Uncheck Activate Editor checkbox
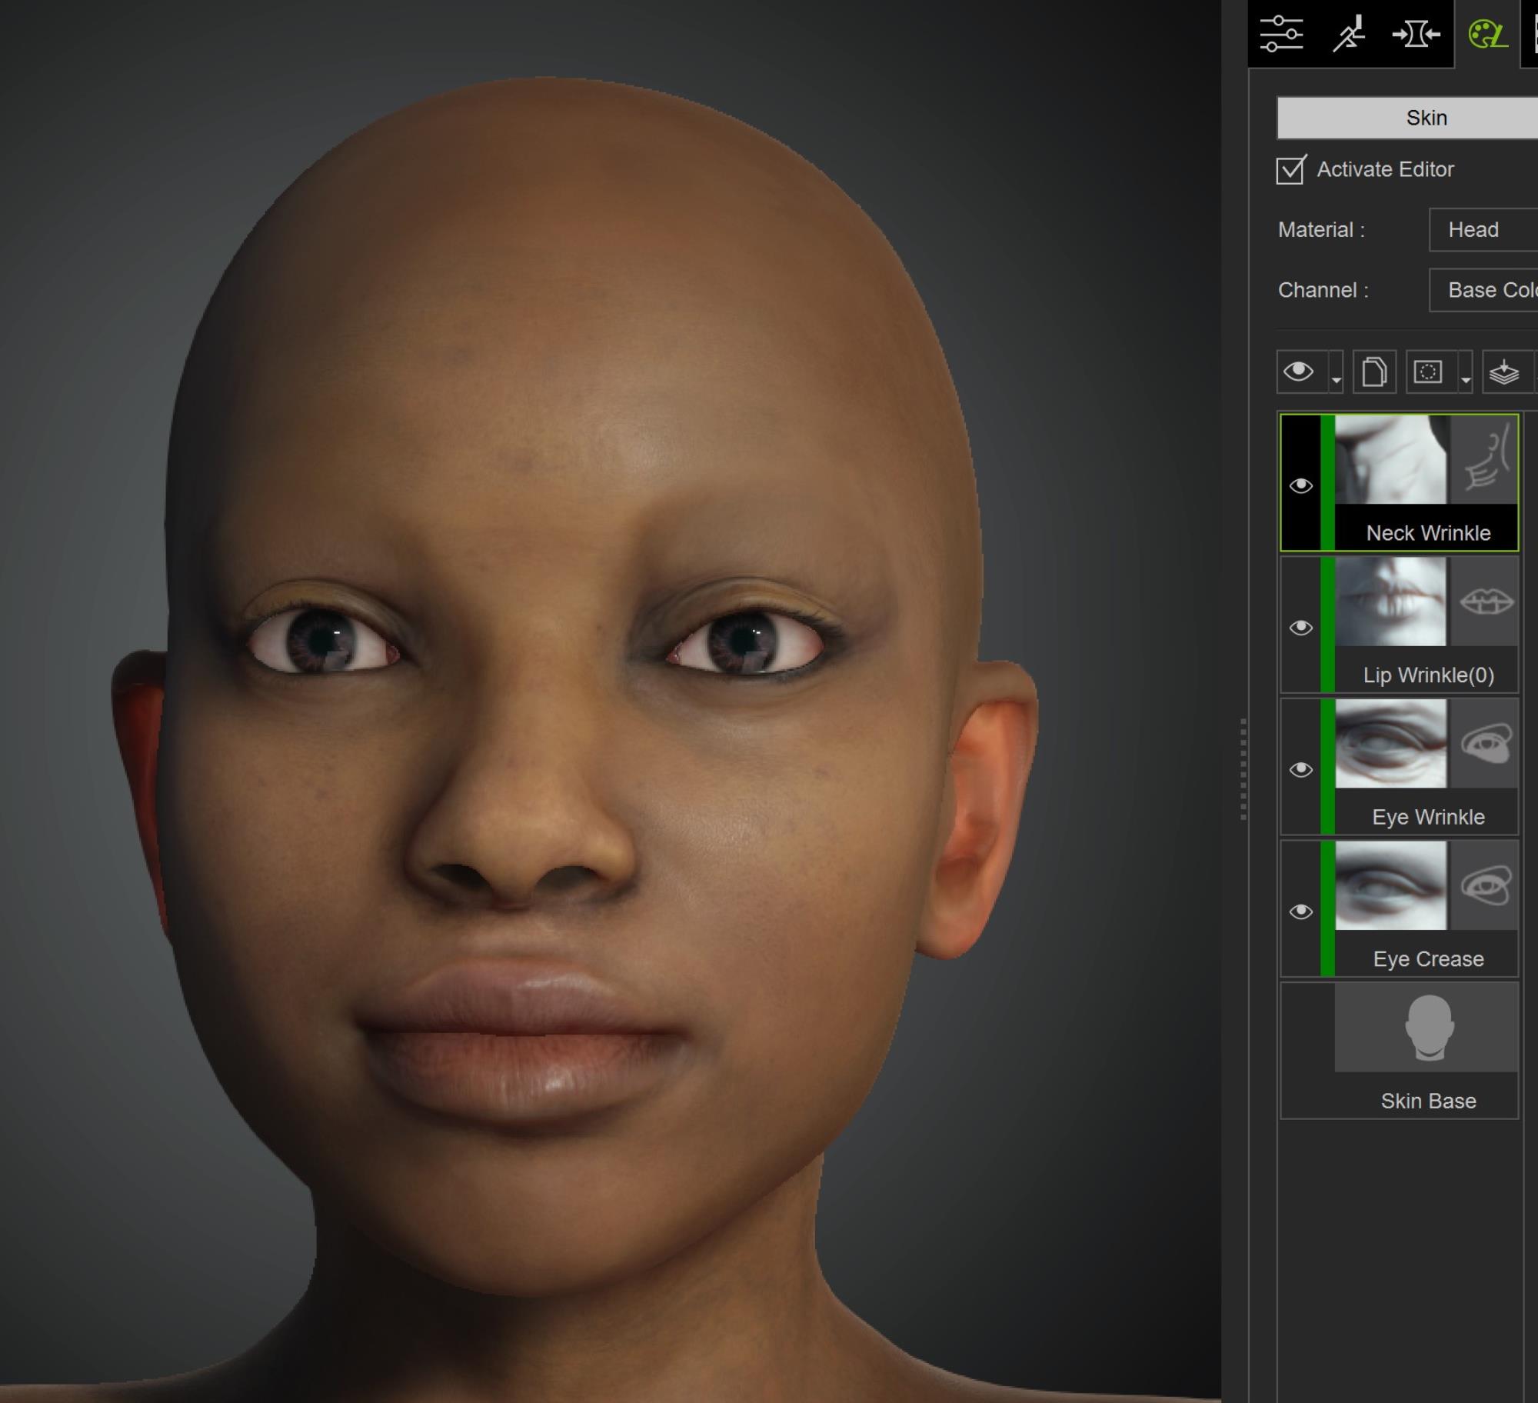This screenshot has height=1403, width=1538. tap(1290, 170)
